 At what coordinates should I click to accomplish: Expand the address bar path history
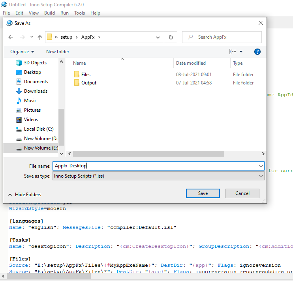(x=158, y=37)
